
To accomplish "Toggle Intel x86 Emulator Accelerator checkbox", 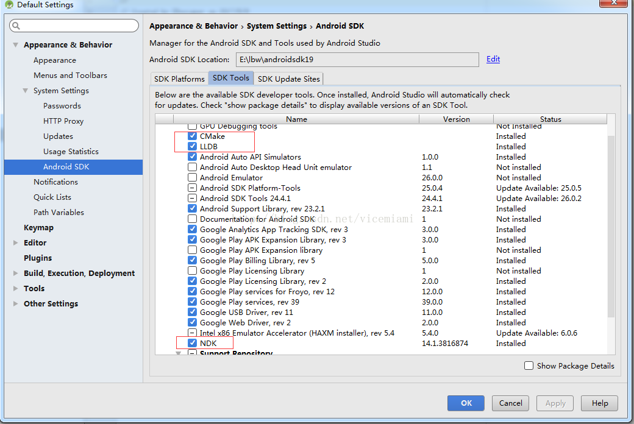I will tap(193, 333).
